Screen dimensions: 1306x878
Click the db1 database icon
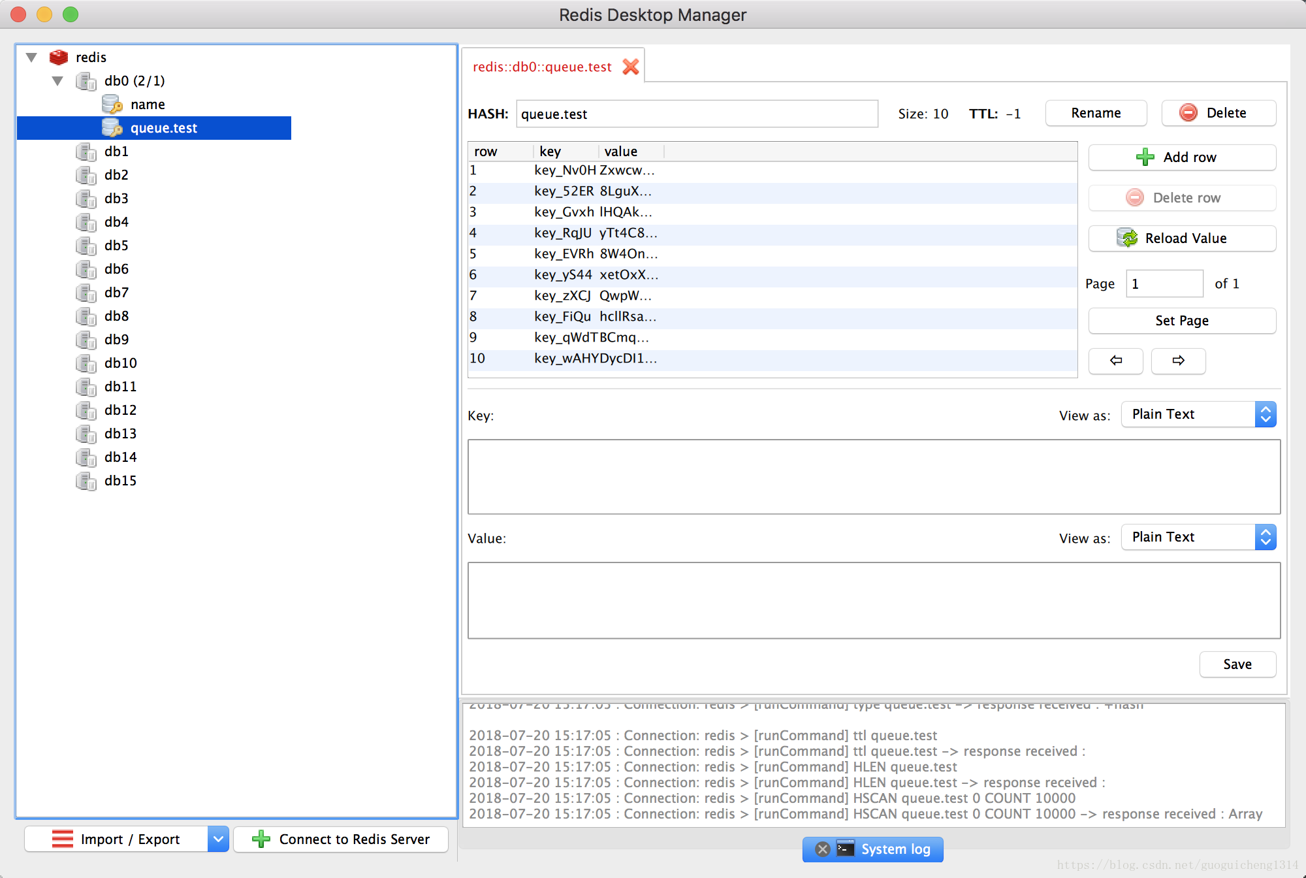(86, 152)
